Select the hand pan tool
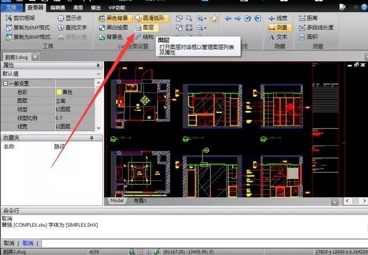 214,18
